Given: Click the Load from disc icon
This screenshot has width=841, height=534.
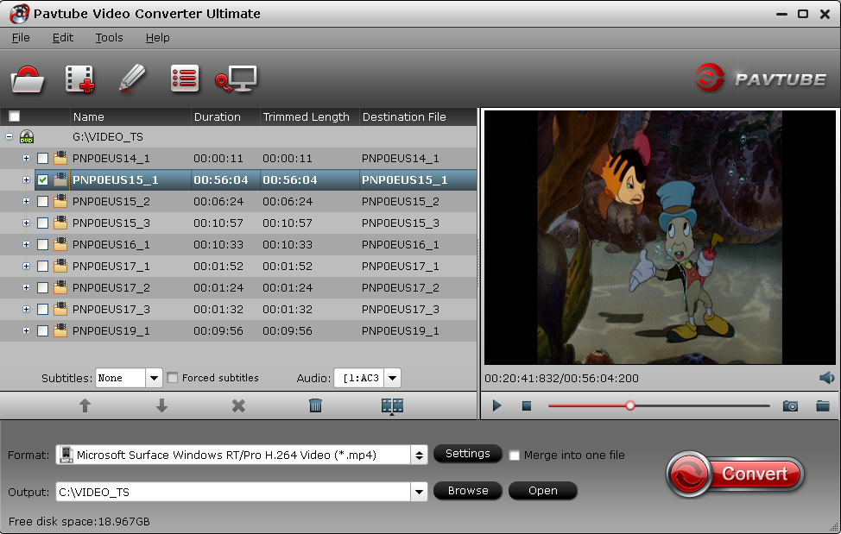Looking at the screenshot, I should [27, 79].
